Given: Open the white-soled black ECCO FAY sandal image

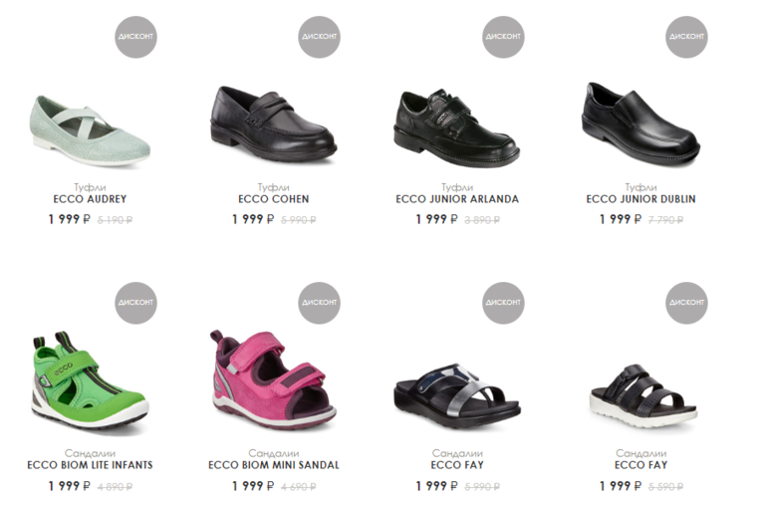Looking at the screenshot, I should pyautogui.click(x=643, y=395).
